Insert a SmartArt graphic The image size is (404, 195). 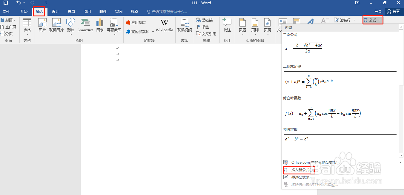pyautogui.click(x=85, y=26)
